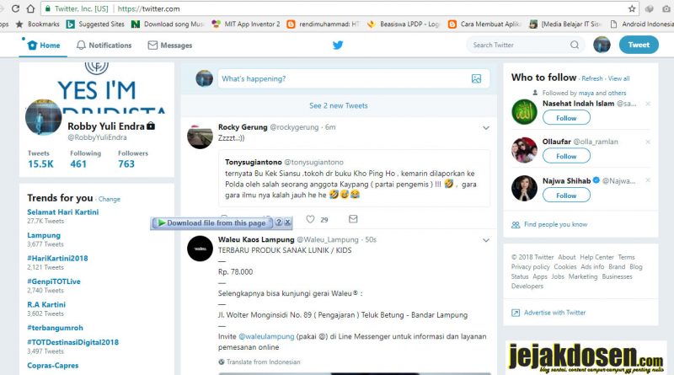This screenshot has height=375, width=674.
Task: Open the Selamat Hari Kartini trend
Action: pyautogui.click(x=62, y=212)
